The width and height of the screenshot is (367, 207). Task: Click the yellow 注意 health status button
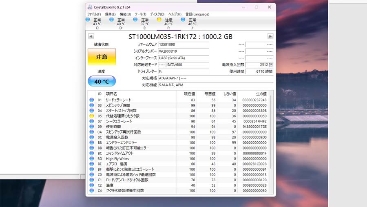pos(102,57)
